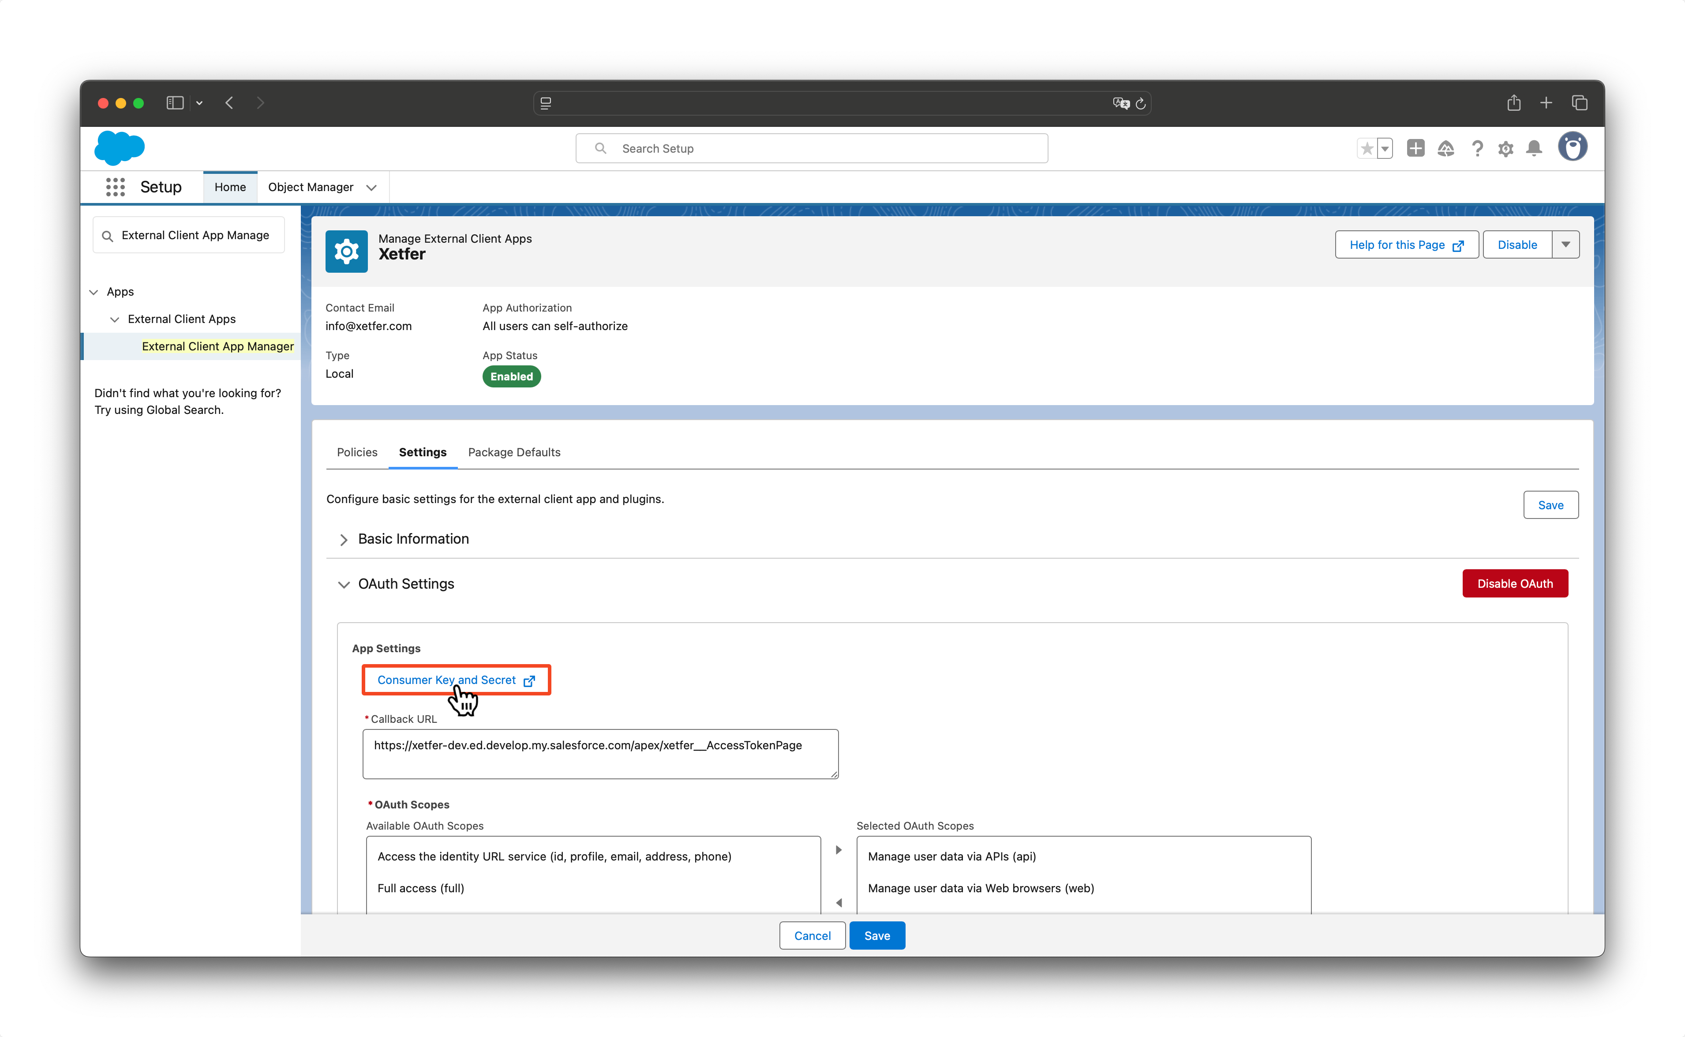Select the Object Manager tab
1685x1037 pixels.
tap(311, 187)
